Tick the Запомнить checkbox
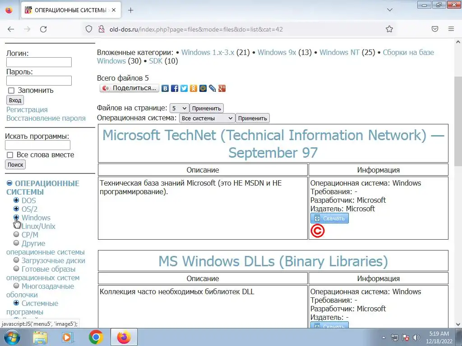This screenshot has height=346, width=462. click(11, 91)
